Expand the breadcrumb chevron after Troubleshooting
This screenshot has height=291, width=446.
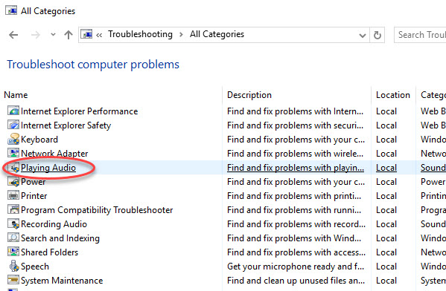click(x=181, y=35)
